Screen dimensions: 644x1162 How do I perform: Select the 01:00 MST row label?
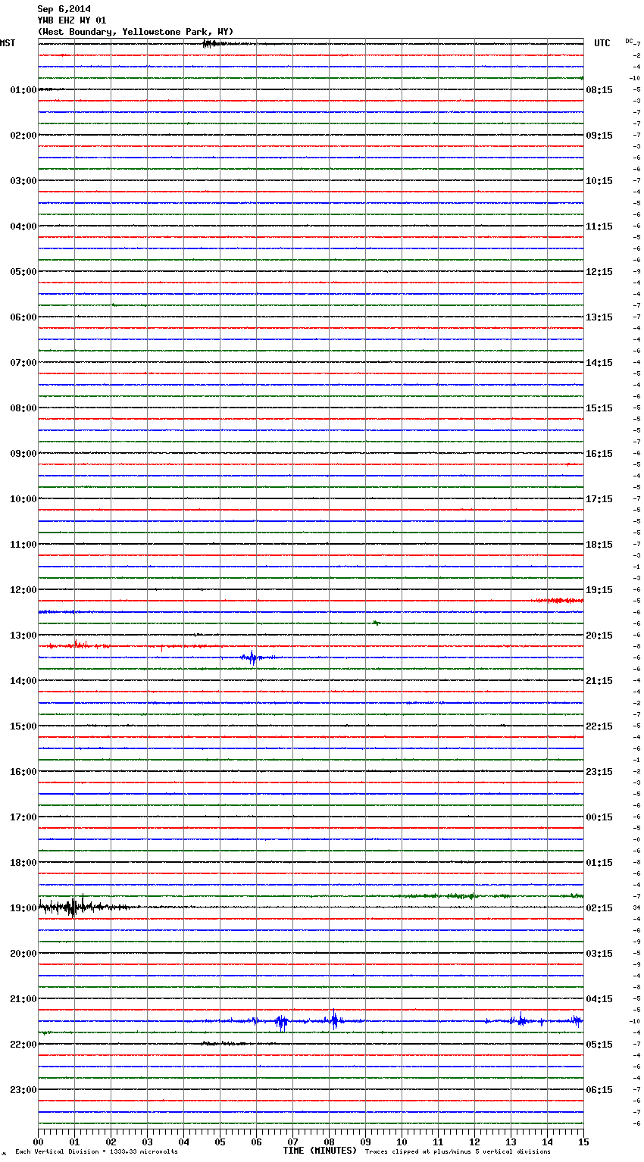[x=23, y=90]
